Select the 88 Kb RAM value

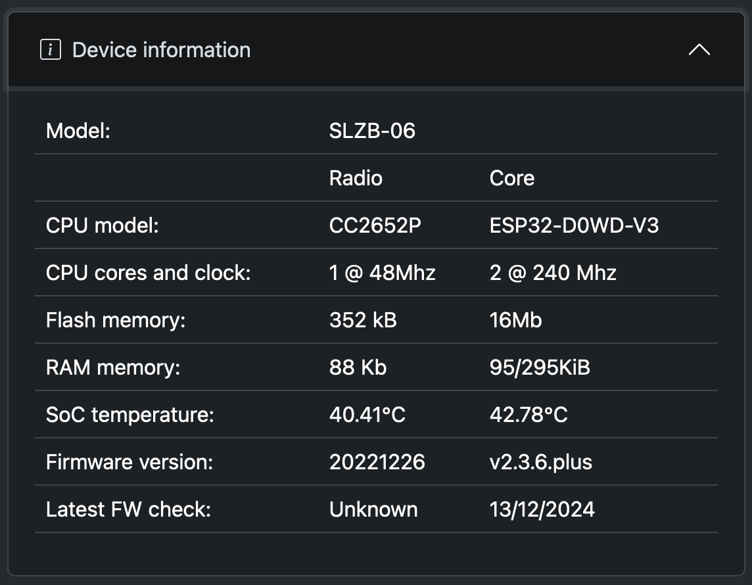358,367
